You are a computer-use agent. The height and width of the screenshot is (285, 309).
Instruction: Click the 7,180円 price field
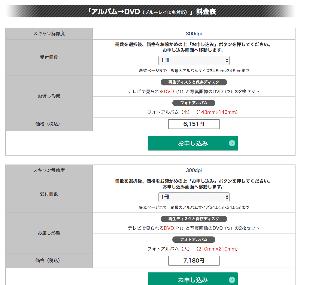click(x=194, y=261)
